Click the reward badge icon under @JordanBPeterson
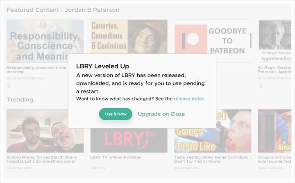 tap(9, 86)
